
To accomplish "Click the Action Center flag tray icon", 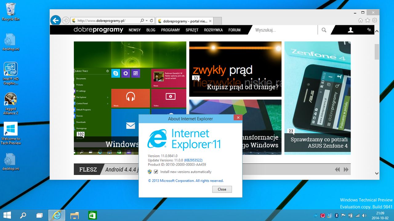I will point(343,215).
